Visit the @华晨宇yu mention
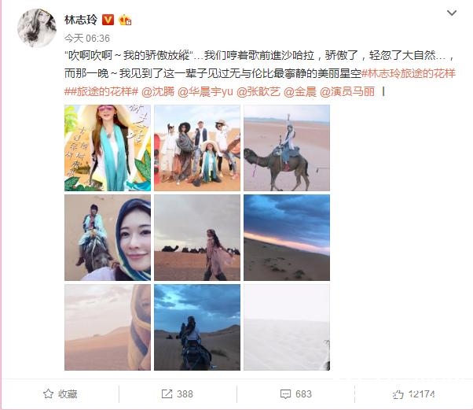The width and height of the screenshot is (473, 410). tap(205, 91)
